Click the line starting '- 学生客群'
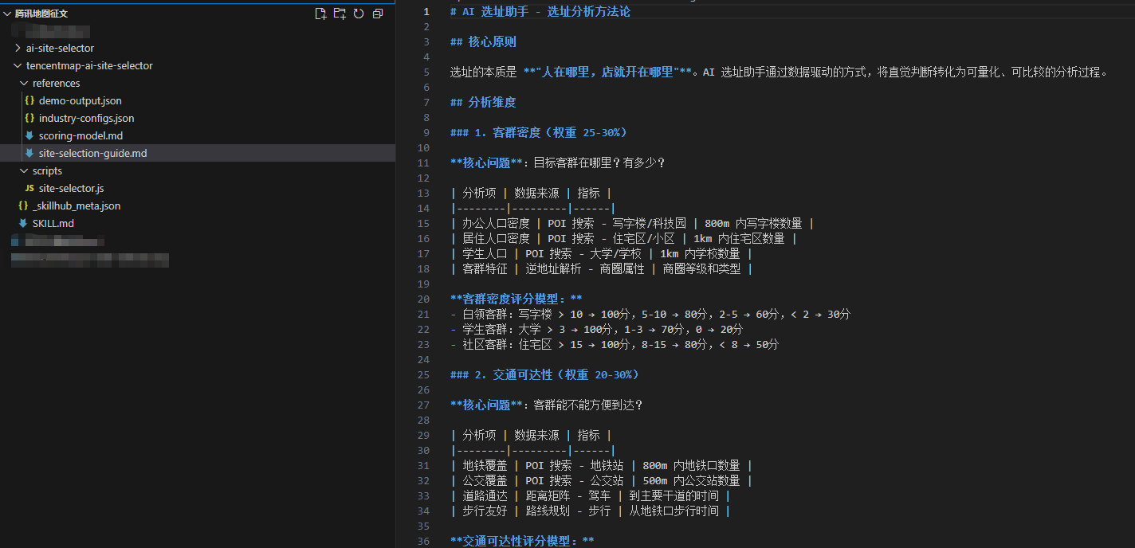 click(x=596, y=330)
